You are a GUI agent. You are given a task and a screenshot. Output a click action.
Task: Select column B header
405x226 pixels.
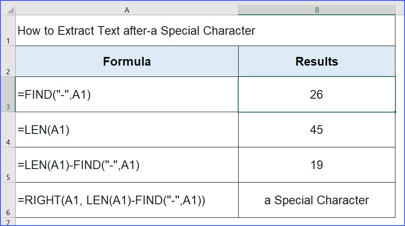pyautogui.click(x=317, y=10)
